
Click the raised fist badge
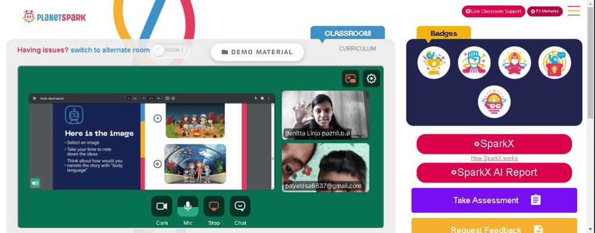[x=474, y=63]
